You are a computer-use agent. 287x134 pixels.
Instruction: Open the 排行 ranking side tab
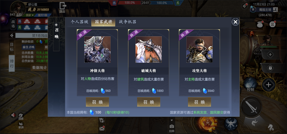point(12,63)
